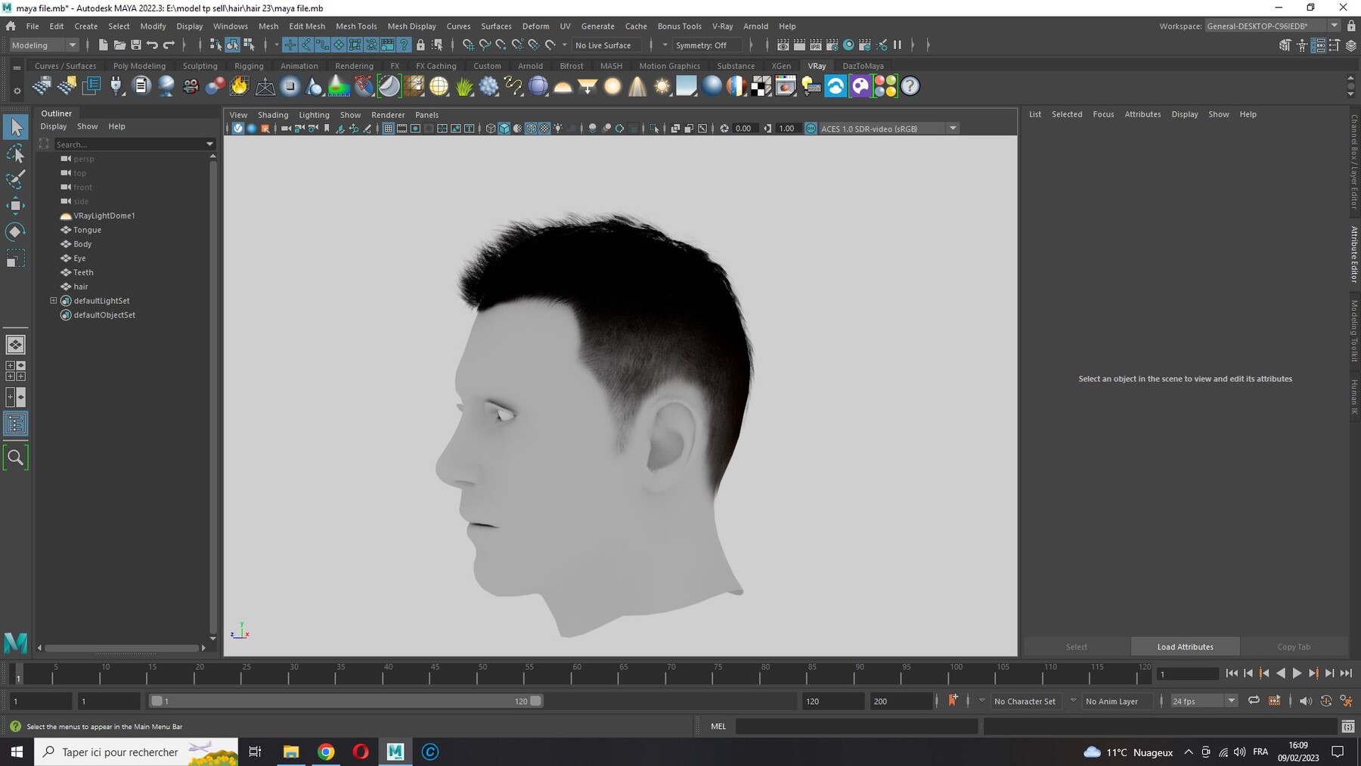The image size is (1361, 766).
Task: Open the 24 fps frame rate dropdown
Action: (x=1204, y=701)
